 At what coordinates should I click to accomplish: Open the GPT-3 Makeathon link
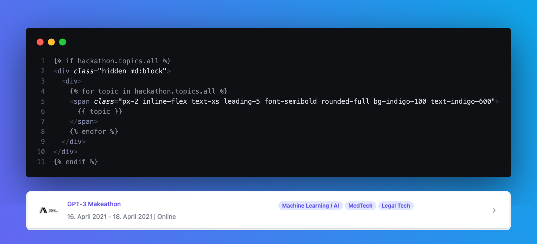click(x=94, y=204)
